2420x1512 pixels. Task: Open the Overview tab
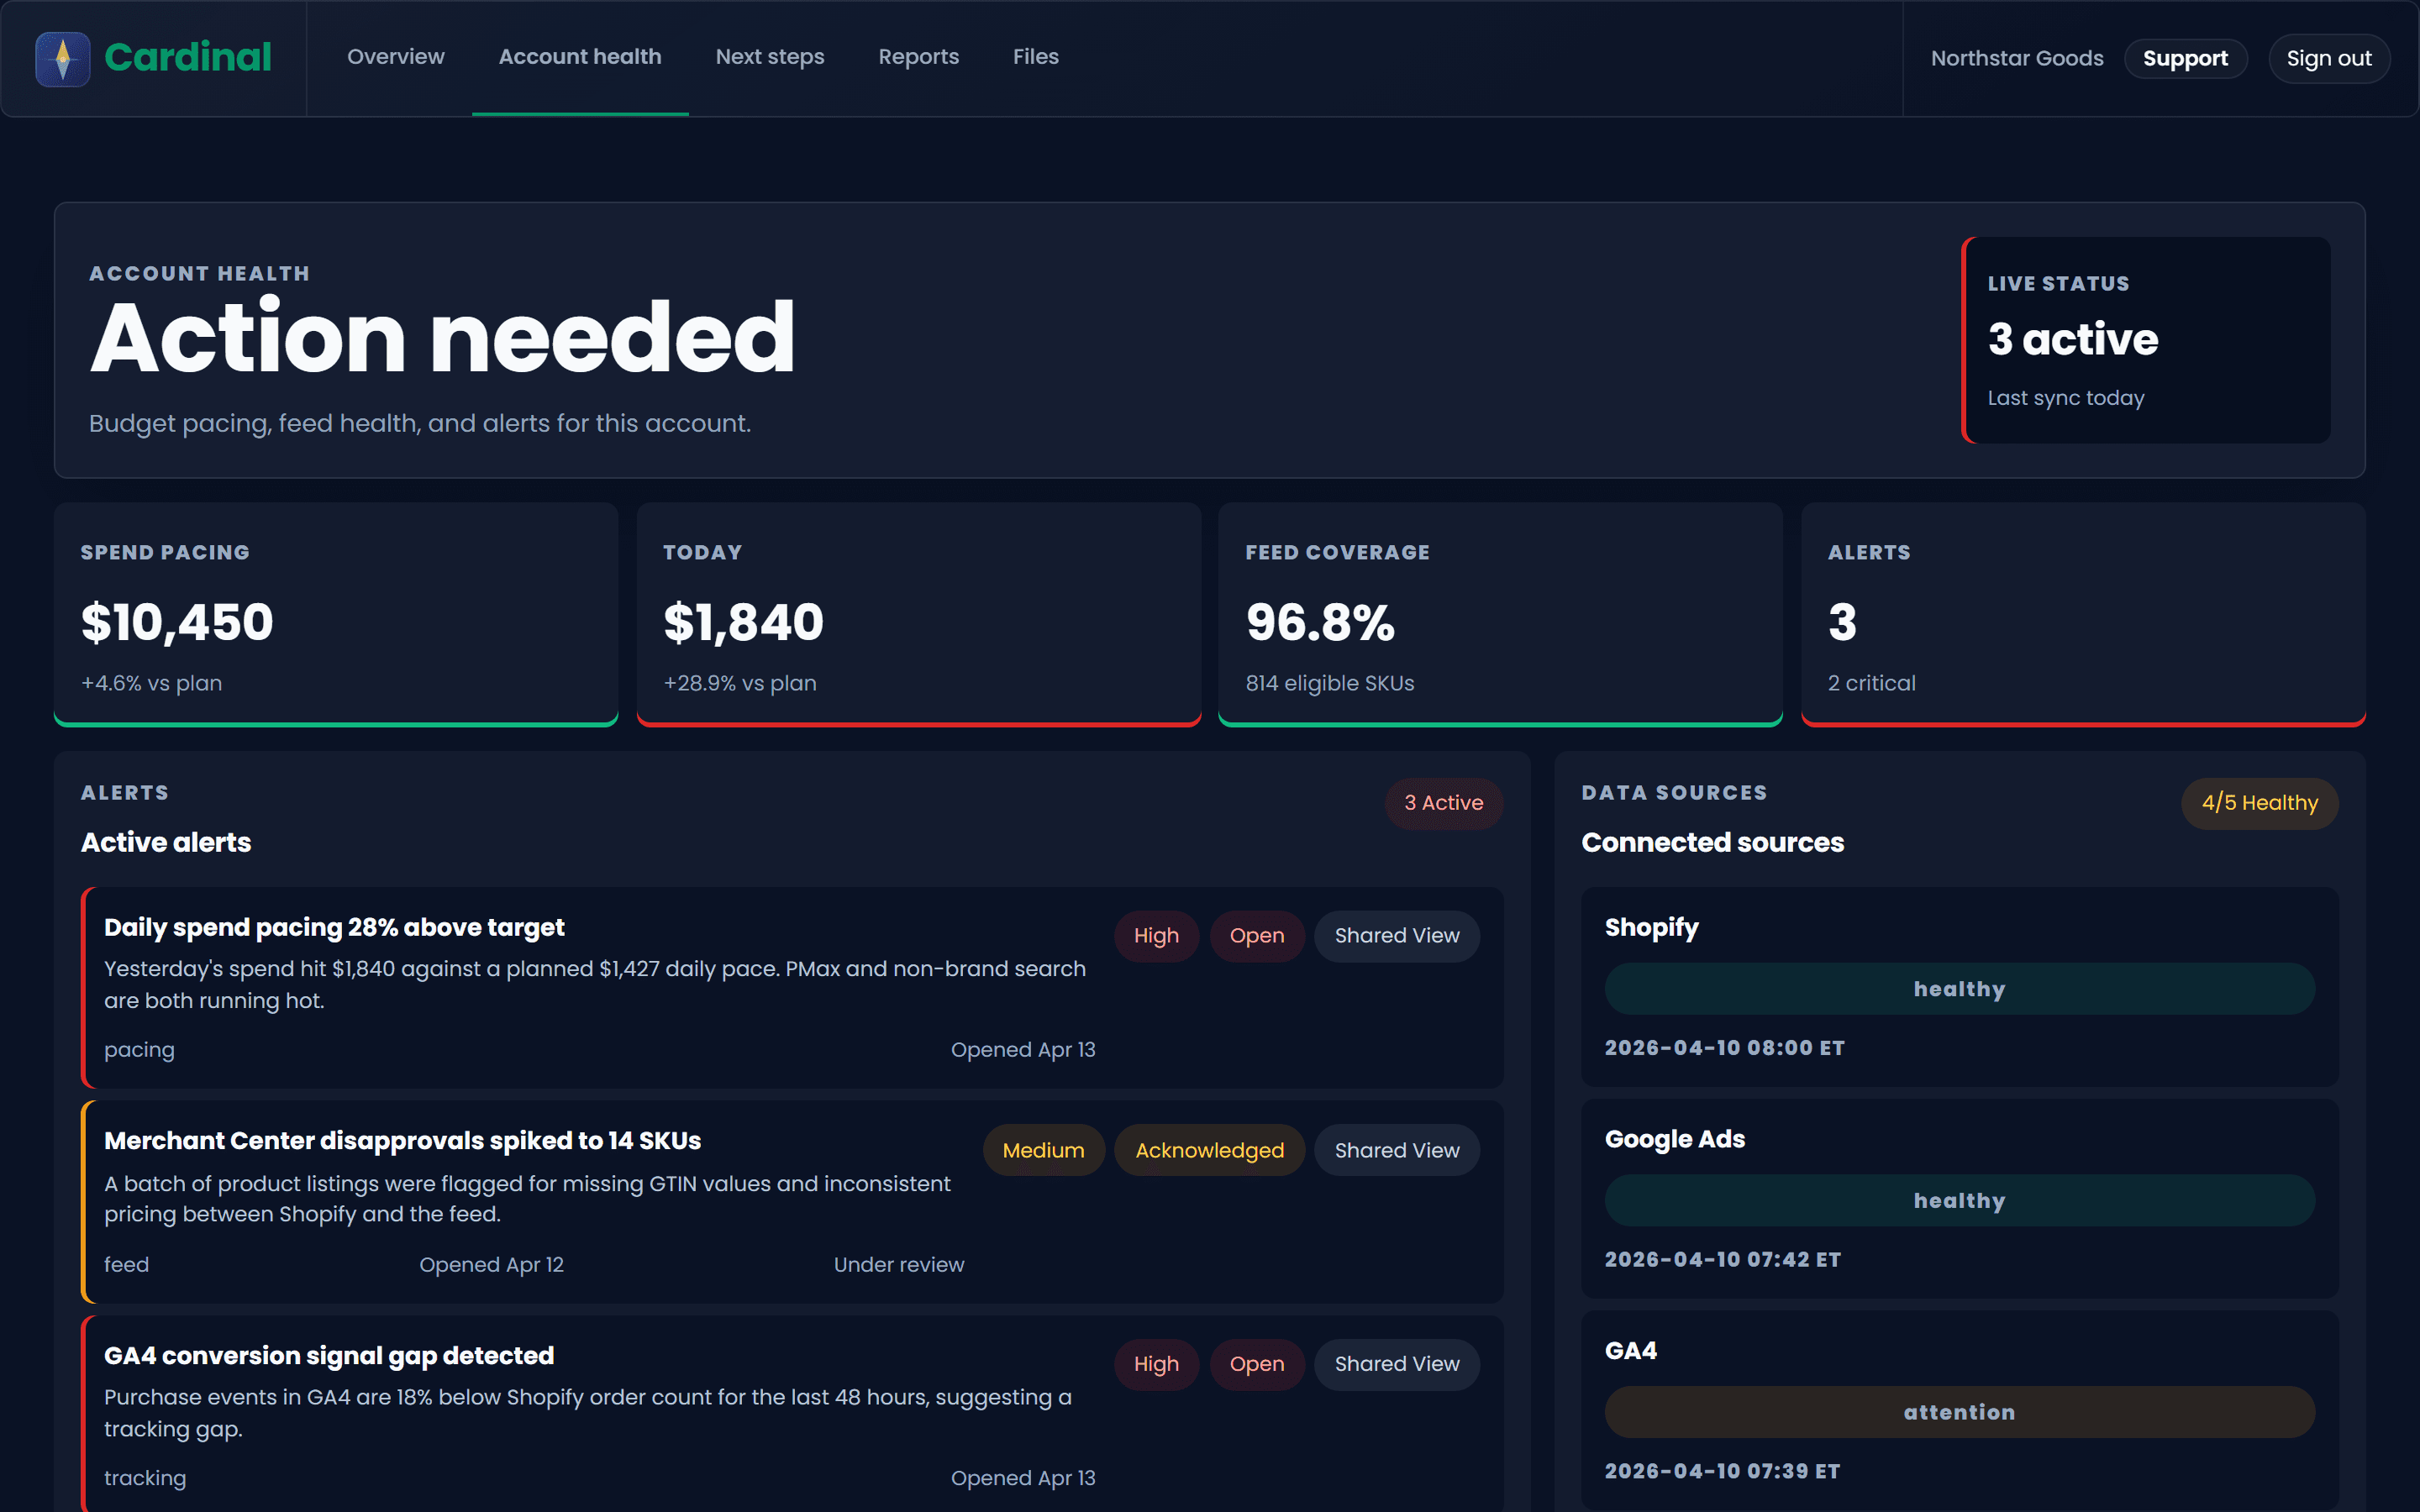coord(395,57)
